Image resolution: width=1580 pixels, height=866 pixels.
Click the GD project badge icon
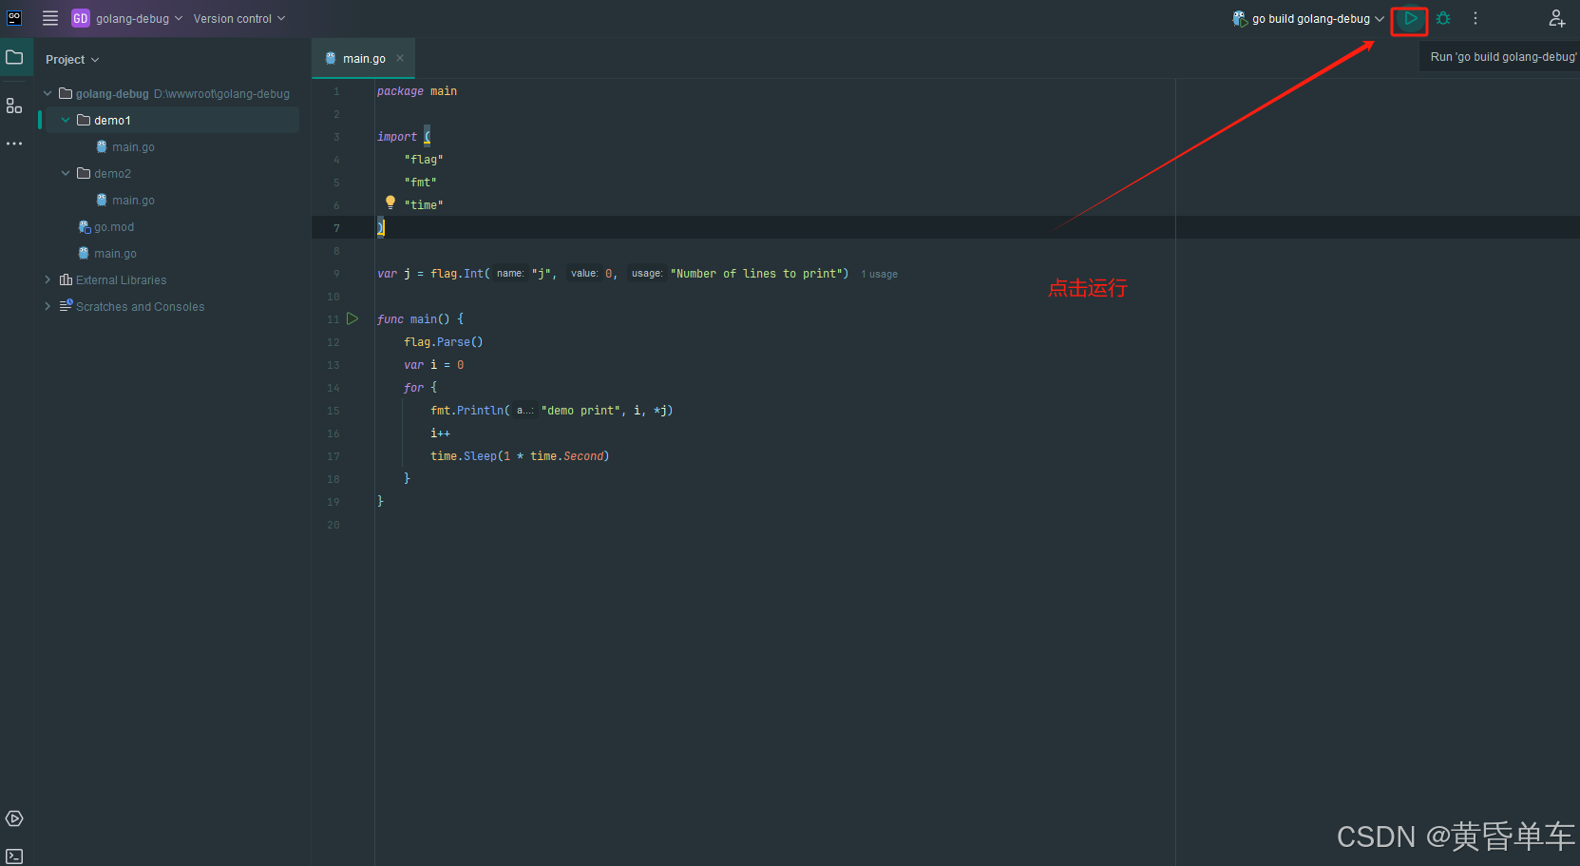pos(81,18)
